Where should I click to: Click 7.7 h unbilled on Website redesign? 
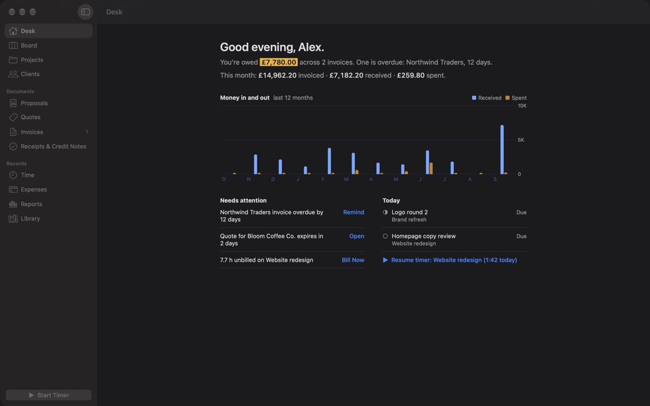(x=266, y=260)
